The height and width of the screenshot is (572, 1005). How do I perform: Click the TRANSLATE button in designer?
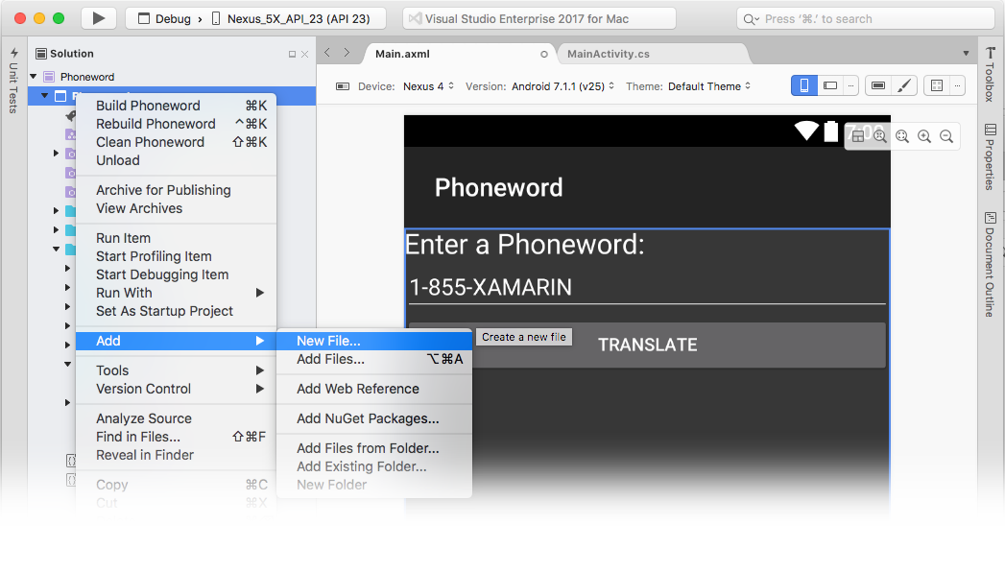[x=647, y=345]
